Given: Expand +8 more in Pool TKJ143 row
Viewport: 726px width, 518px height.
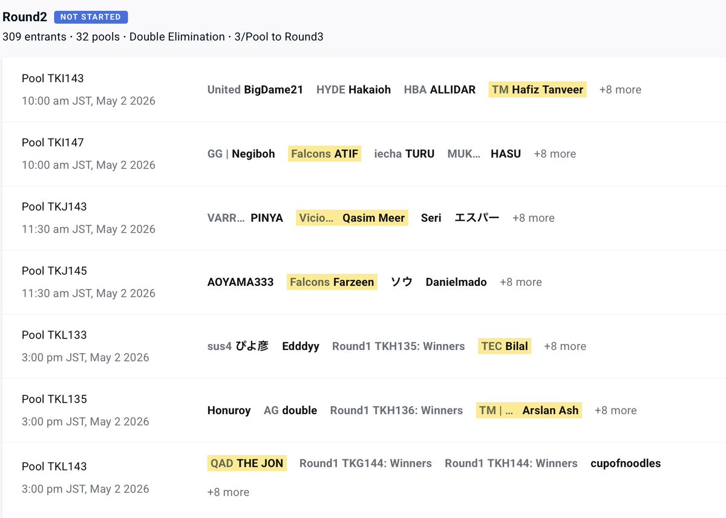Looking at the screenshot, I should pyautogui.click(x=533, y=218).
